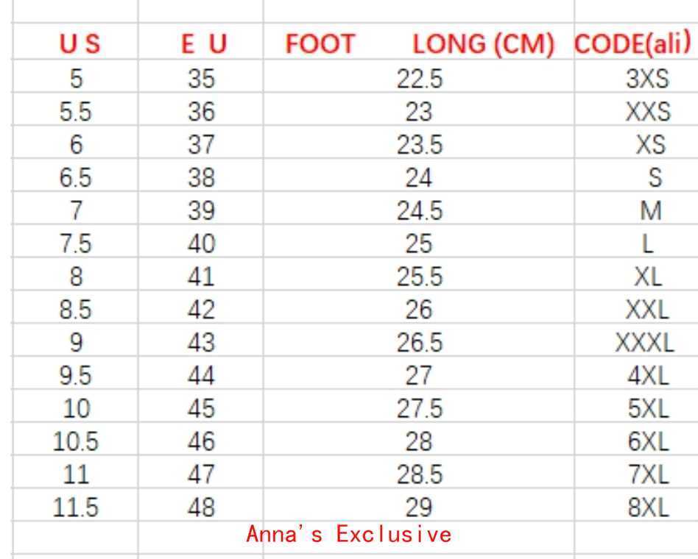
Task: Click the cell containing 3XS
Action: [647, 79]
